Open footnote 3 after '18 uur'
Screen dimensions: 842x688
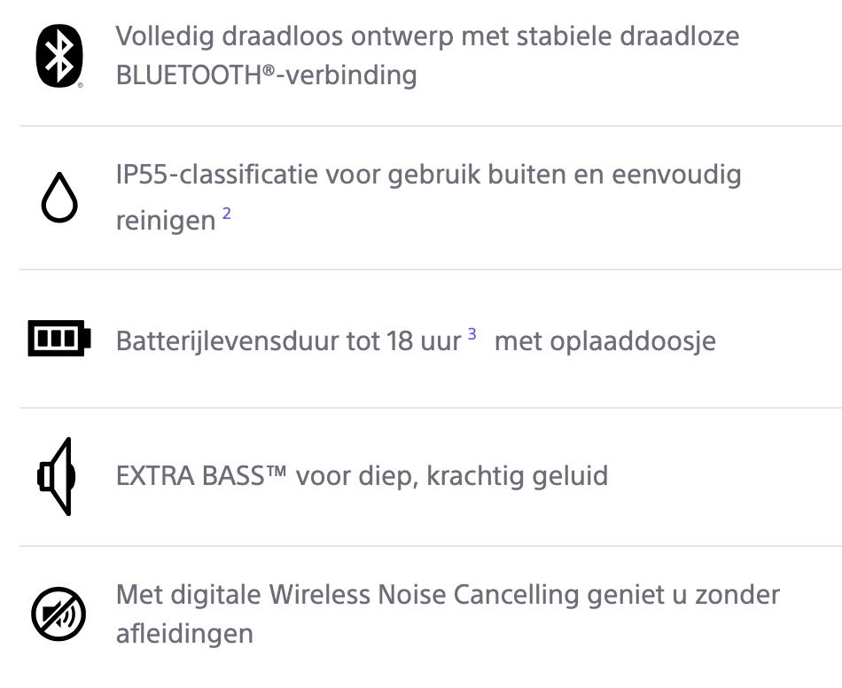(x=472, y=334)
